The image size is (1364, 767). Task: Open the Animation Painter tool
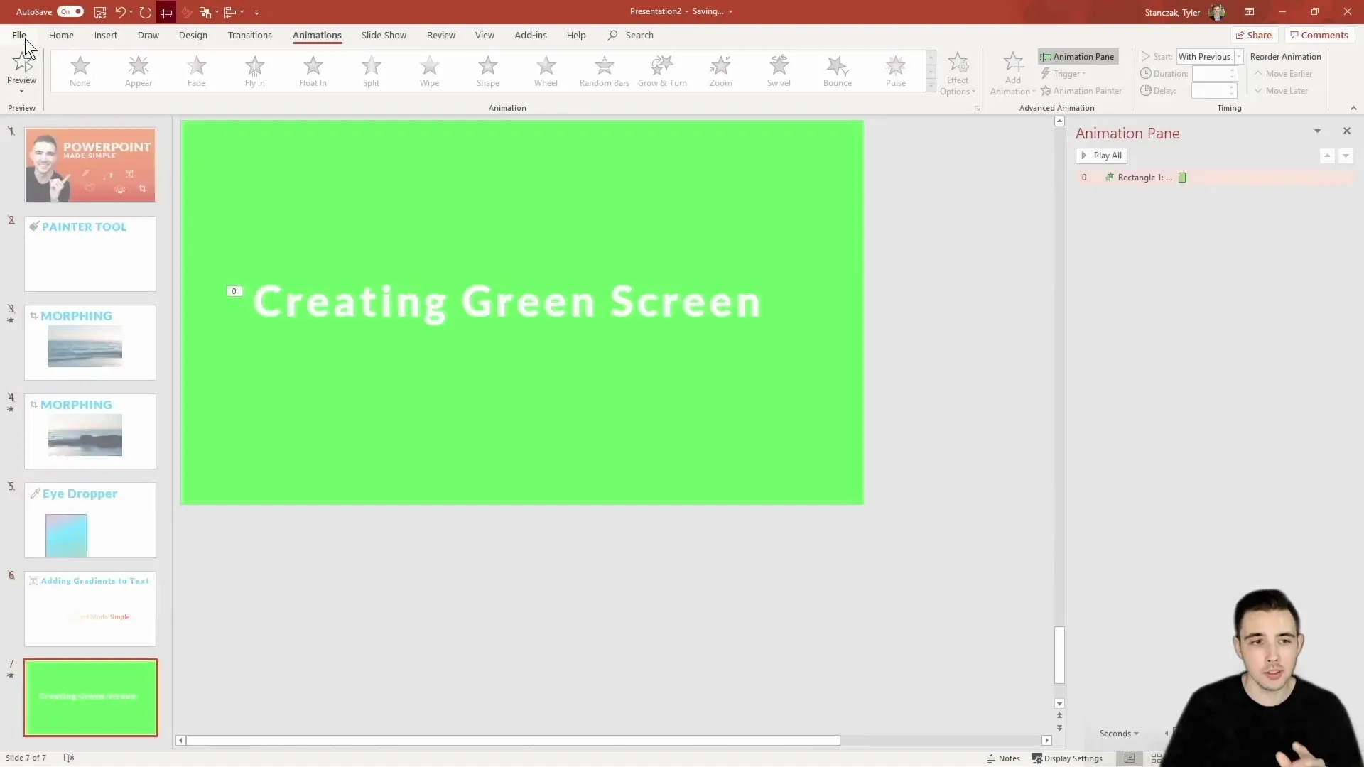coord(1081,91)
